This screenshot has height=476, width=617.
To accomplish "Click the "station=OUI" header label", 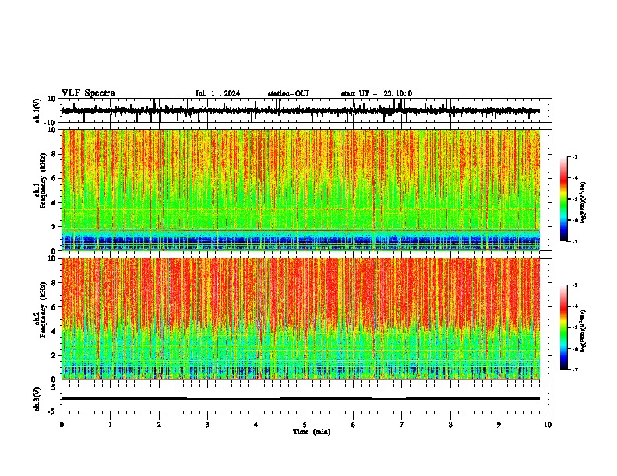I will click(x=288, y=93).
